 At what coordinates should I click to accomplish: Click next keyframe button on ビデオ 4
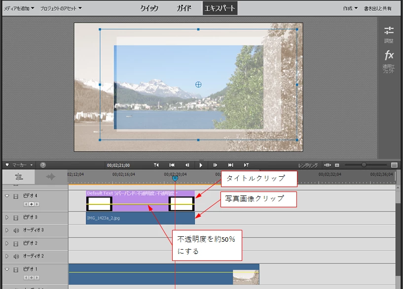coord(37,204)
